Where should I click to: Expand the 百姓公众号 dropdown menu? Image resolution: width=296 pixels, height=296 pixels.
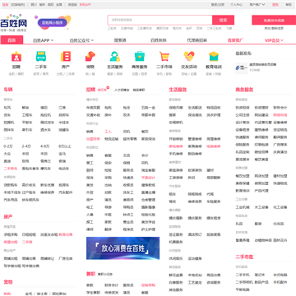81,40
